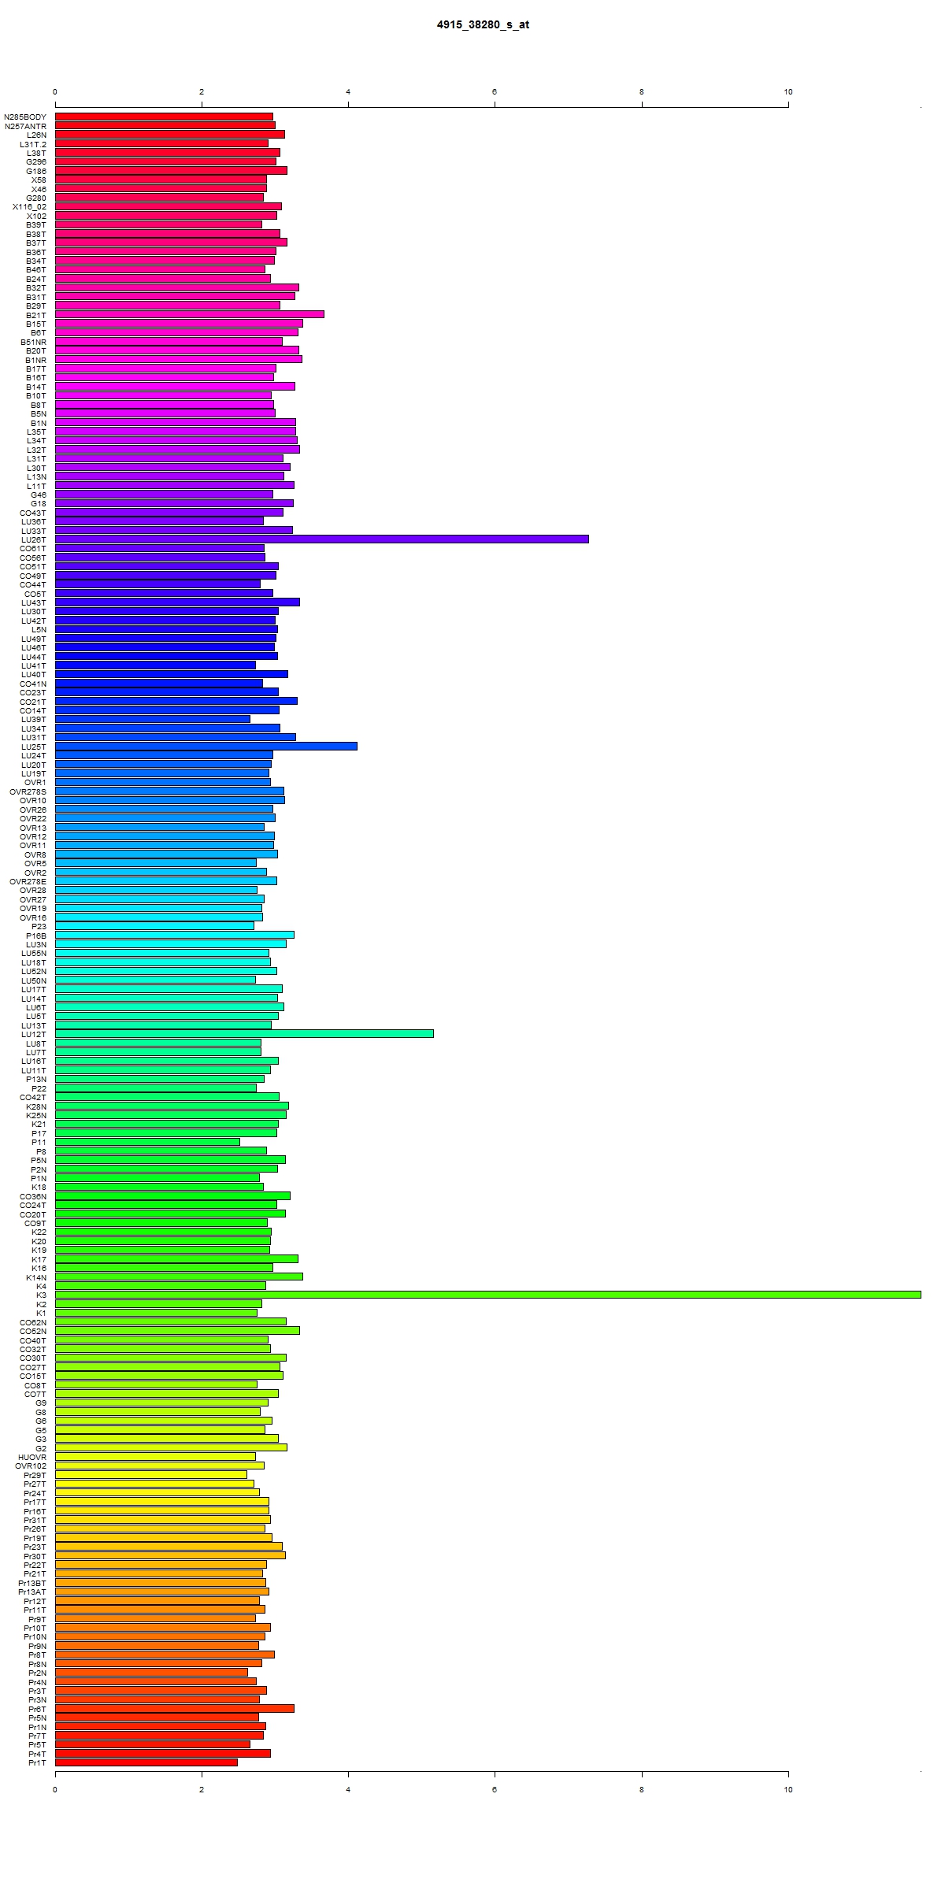945x1890 pixels.
Task: Click the longest green K3 bar
Action: (x=487, y=1295)
